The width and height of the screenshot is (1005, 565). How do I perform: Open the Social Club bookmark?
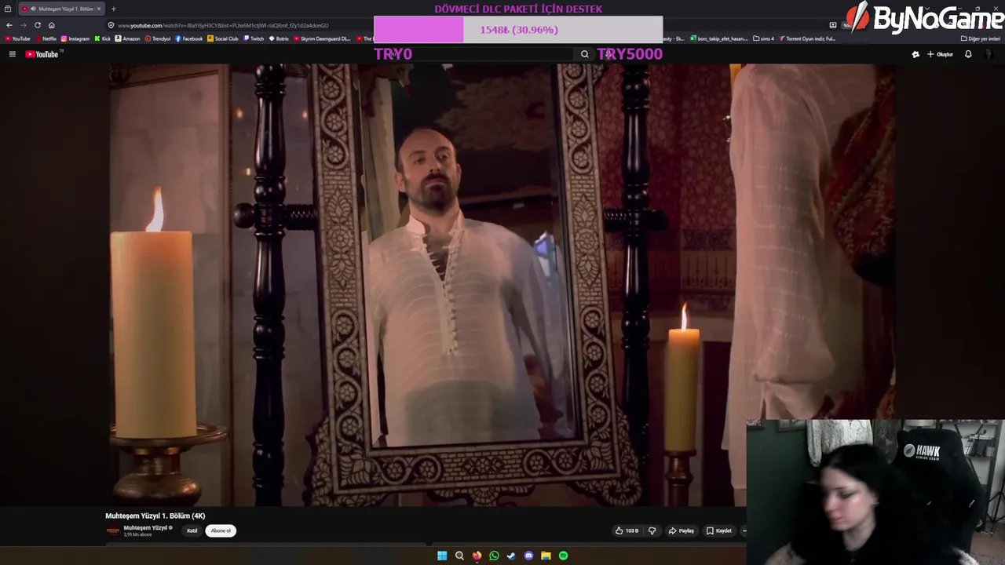[223, 38]
